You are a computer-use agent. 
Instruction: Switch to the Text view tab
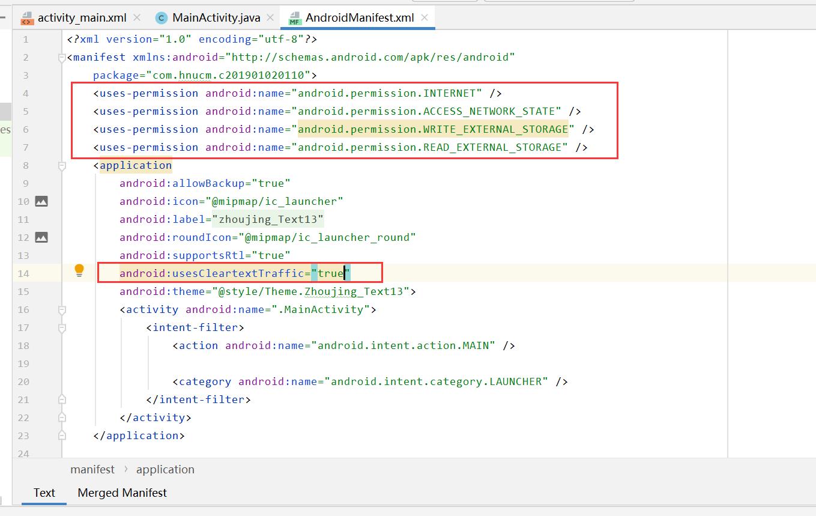[x=44, y=493]
